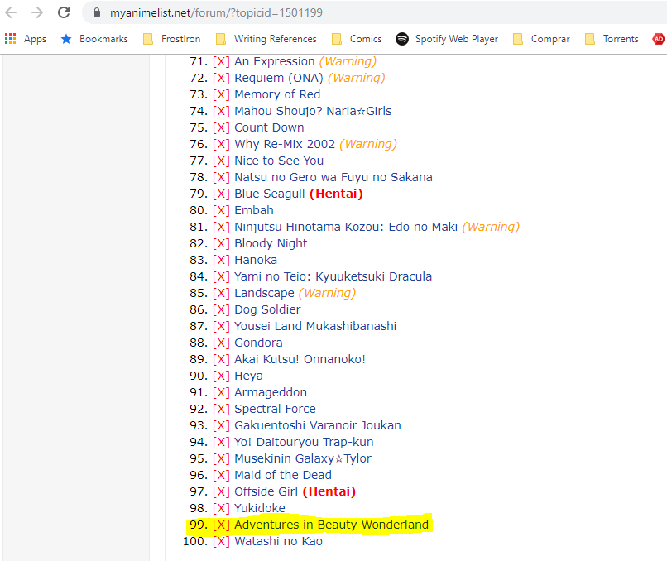Open the Gondora link
This screenshot has height=561, width=667.
click(x=258, y=343)
